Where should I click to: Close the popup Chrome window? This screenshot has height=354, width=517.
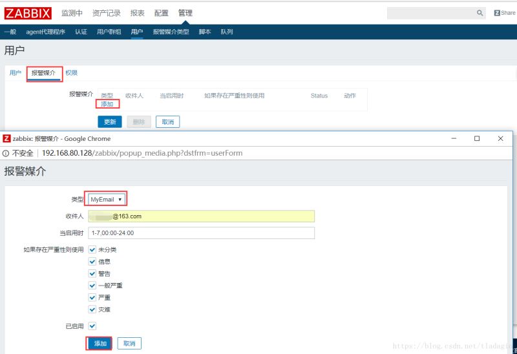[x=500, y=138]
